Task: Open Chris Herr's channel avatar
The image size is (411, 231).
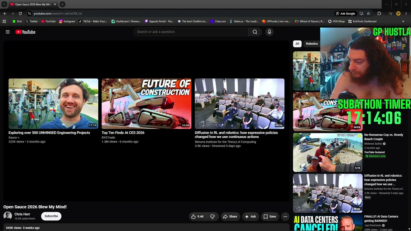Action: 8,216
